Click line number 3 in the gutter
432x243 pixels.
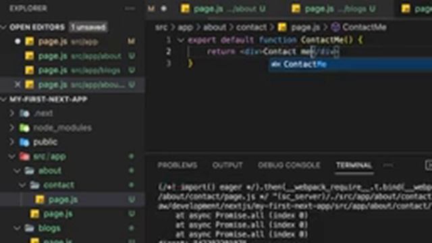(x=168, y=63)
